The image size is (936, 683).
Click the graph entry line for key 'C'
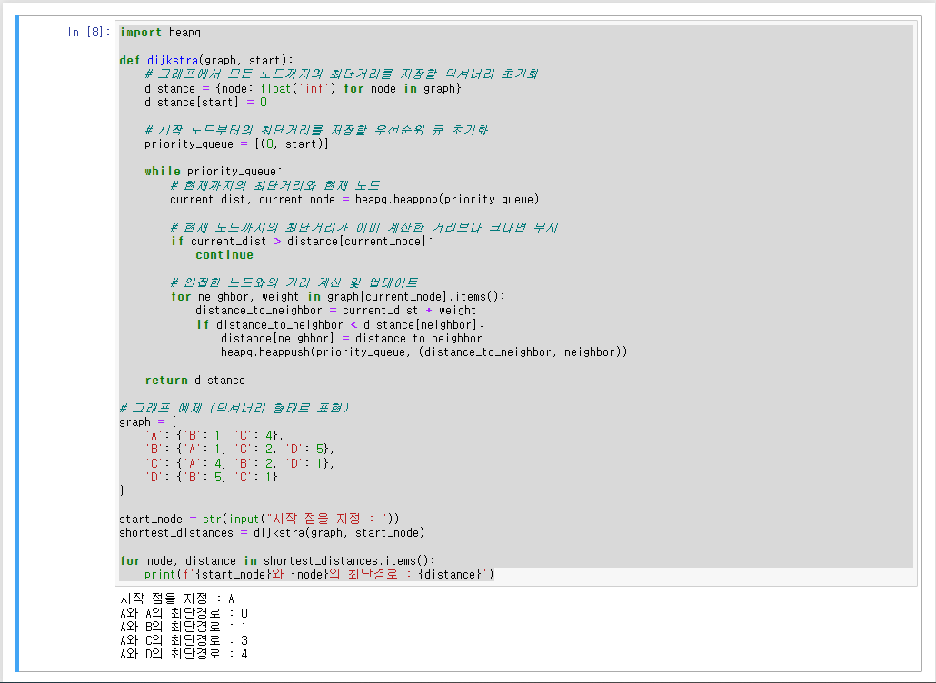(239, 463)
